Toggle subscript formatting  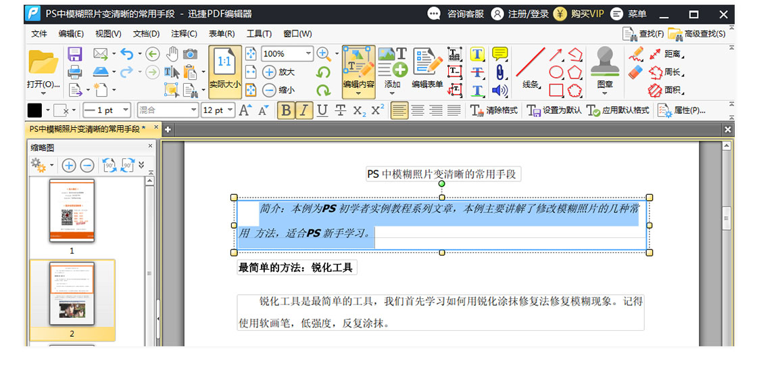pyautogui.click(x=359, y=111)
